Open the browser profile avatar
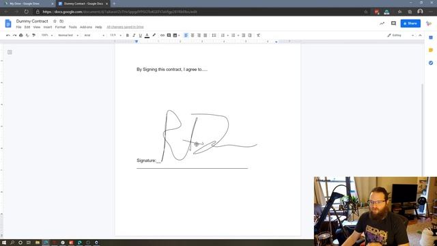The image size is (437, 246). click(x=420, y=12)
